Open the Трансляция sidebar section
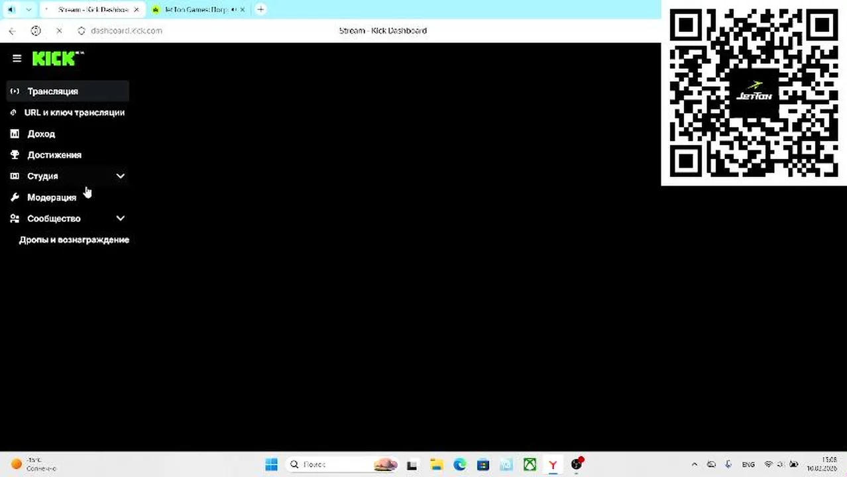Screen dimensions: 847x477 click(x=68, y=91)
